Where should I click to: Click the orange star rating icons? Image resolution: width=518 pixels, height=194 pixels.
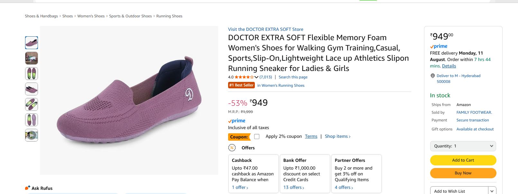point(243,77)
